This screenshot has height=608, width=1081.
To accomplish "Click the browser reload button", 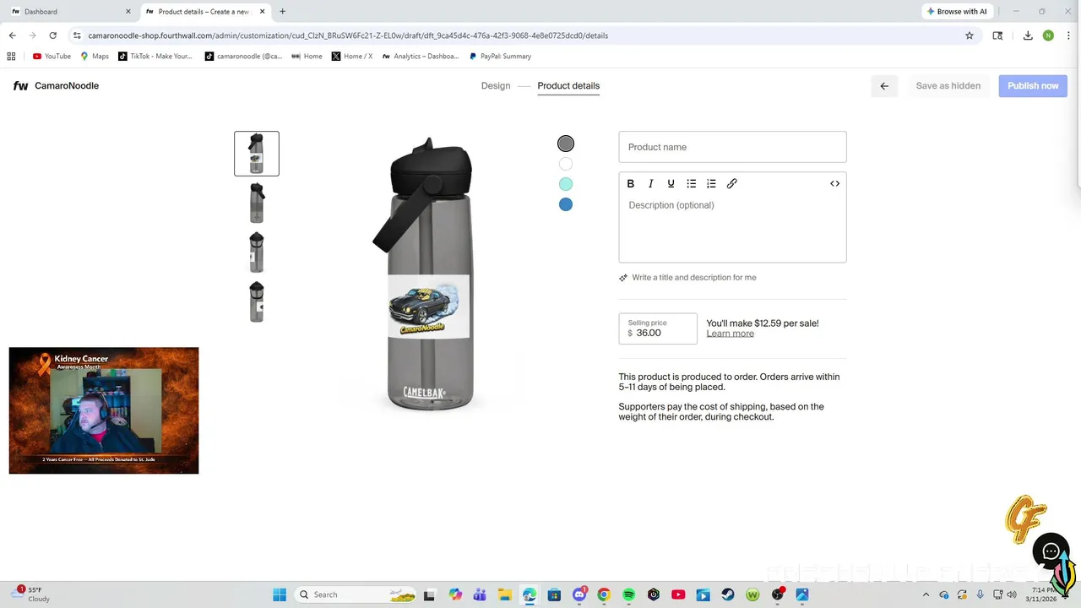I will pyautogui.click(x=52, y=35).
